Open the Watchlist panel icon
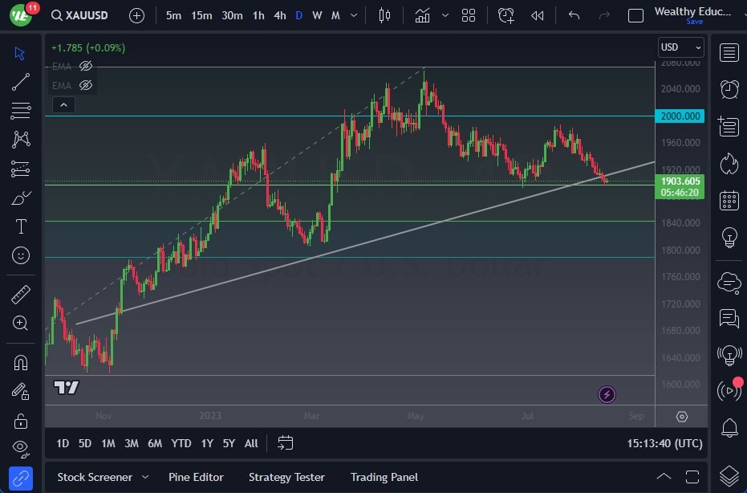The height and width of the screenshot is (493, 747). click(729, 53)
